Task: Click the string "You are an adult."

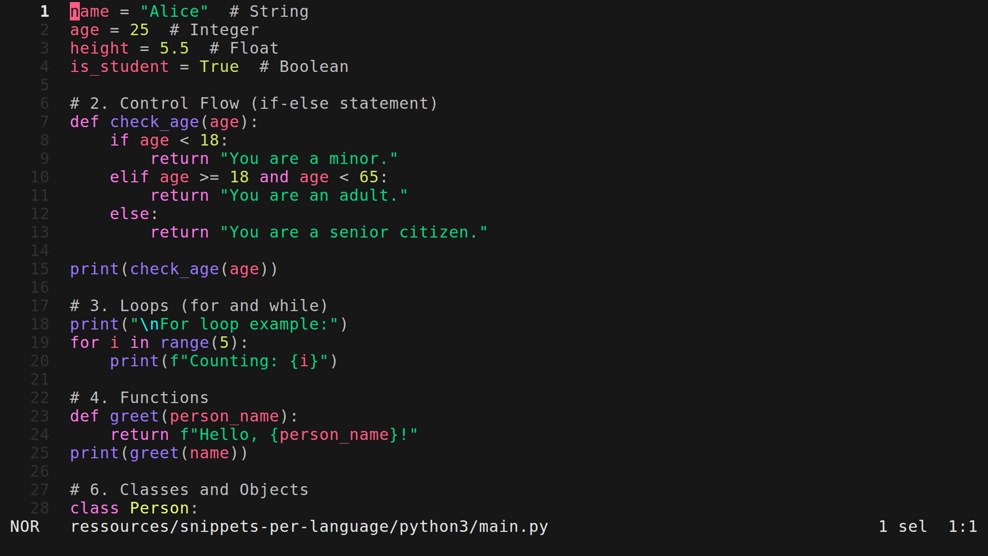Action: tap(314, 196)
